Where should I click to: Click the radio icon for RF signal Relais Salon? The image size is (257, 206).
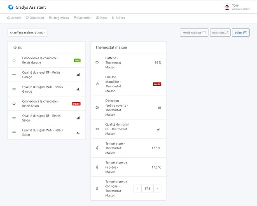(x=14, y=118)
